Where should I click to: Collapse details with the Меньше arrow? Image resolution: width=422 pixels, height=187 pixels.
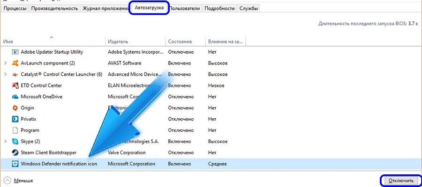[x=8, y=180]
